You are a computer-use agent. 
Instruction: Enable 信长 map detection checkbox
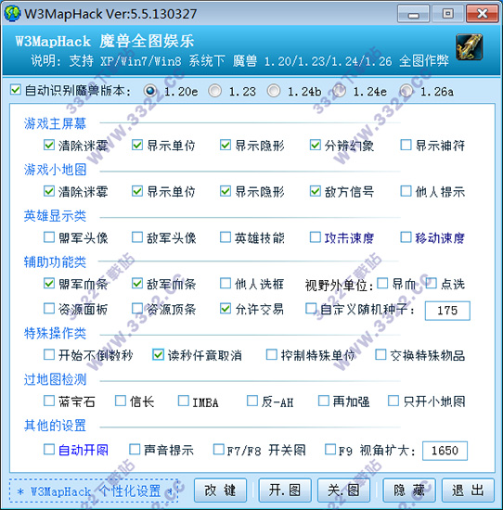(x=121, y=401)
